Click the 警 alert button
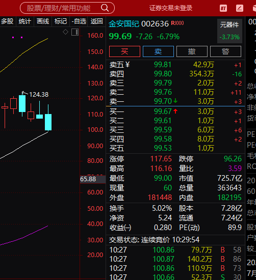 click(225, 51)
